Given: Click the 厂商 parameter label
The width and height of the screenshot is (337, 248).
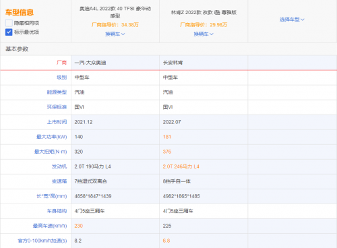Looking at the screenshot, I should (x=61, y=63).
